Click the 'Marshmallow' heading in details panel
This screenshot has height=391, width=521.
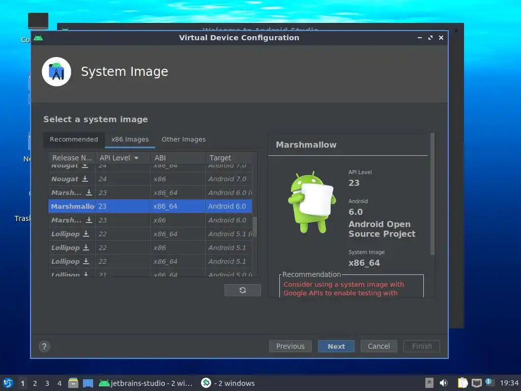306,145
